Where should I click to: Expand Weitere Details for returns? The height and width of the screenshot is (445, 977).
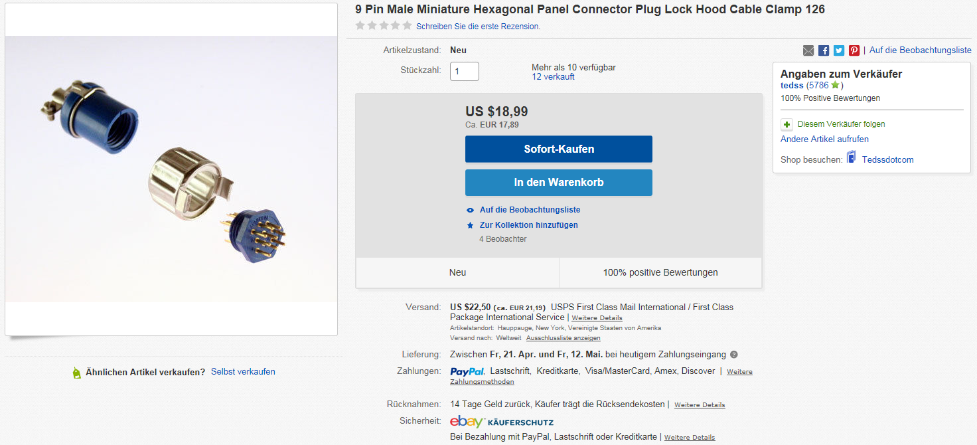(x=700, y=405)
